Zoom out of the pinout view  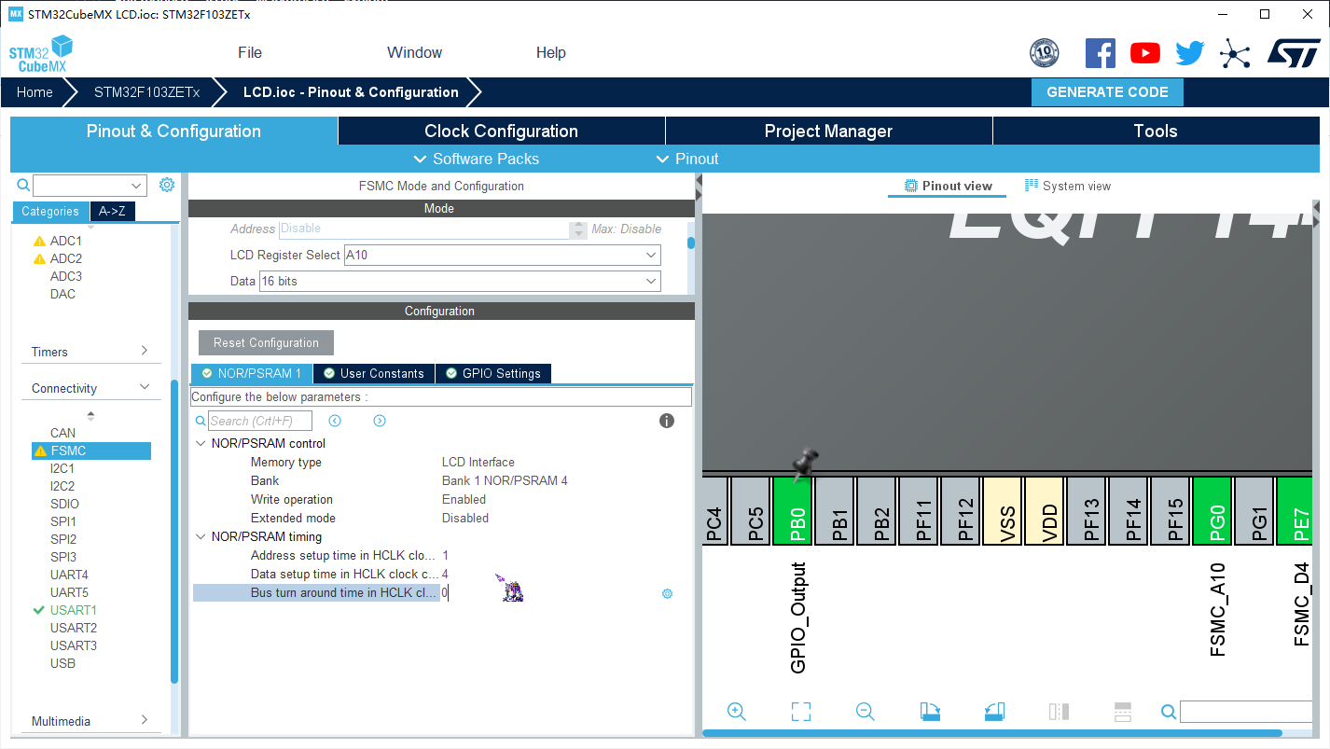click(x=866, y=712)
